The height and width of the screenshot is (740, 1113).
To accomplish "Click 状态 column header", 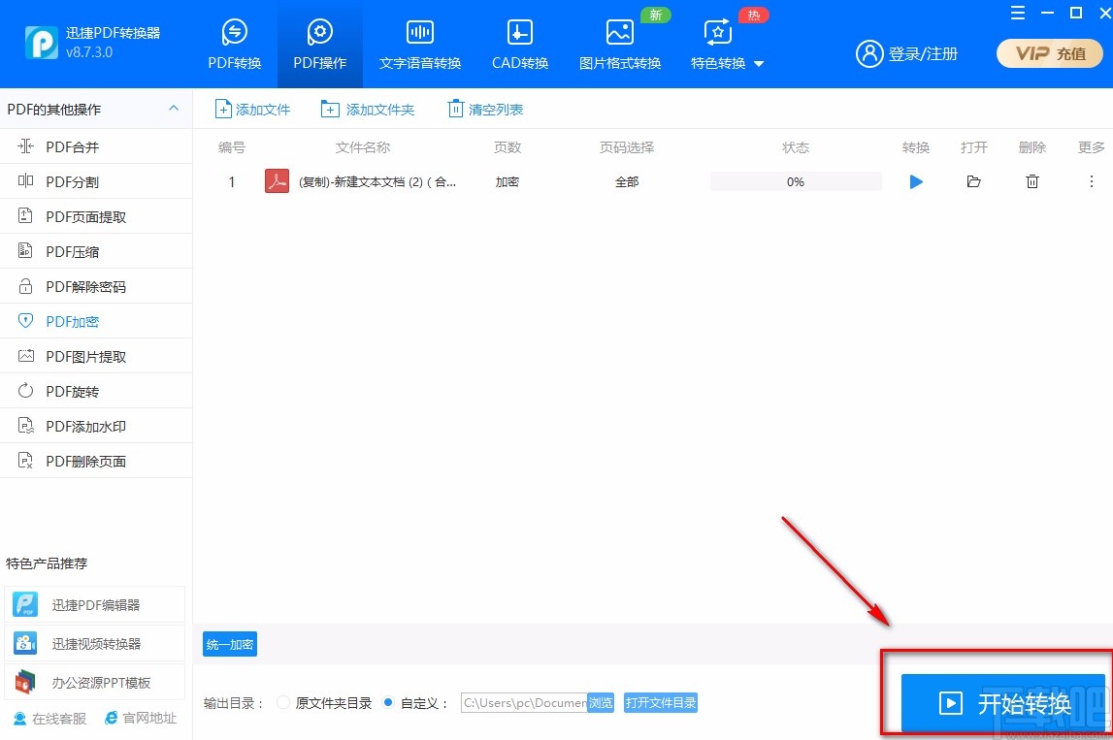I will point(796,146).
